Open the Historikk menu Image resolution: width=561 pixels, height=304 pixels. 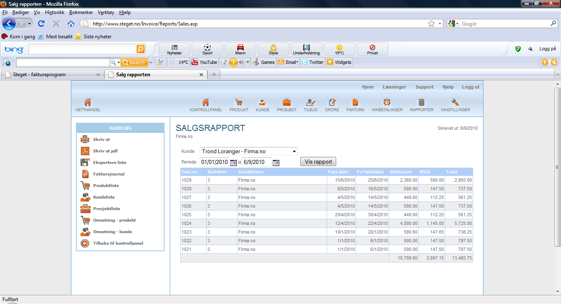[55, 12]
